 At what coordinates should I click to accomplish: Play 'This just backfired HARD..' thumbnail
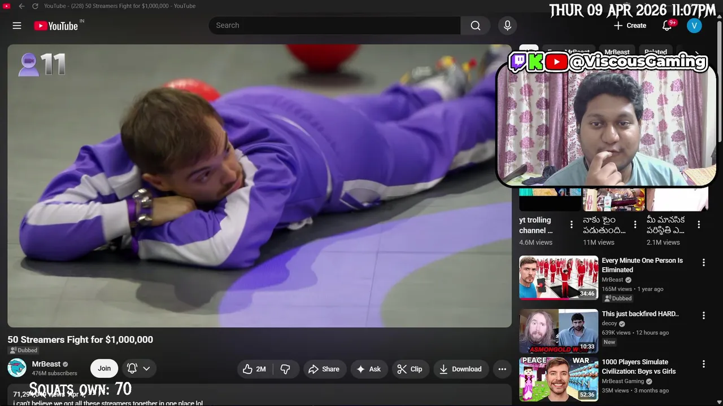click(559, 331)
